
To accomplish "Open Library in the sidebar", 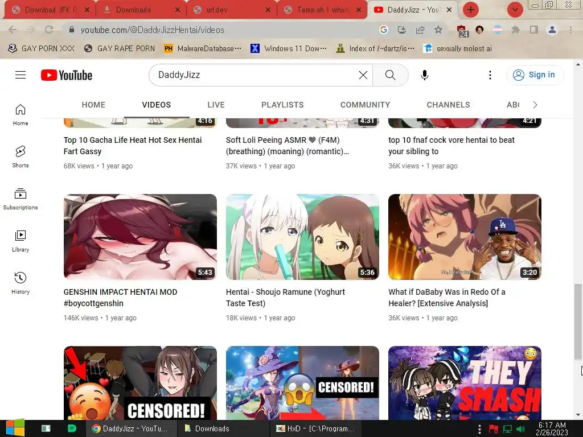I will 20,241.
